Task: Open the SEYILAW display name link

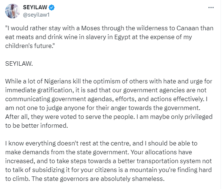Action: coord(36,7)
